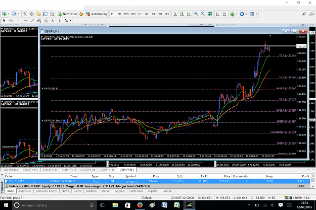Tile chart windows icon
This screenshot has height=210, width=316.
coord(210,14)
